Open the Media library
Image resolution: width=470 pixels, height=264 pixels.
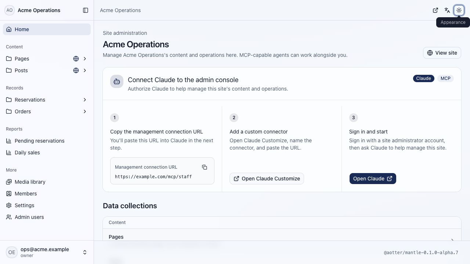click(x=47, y=182)
